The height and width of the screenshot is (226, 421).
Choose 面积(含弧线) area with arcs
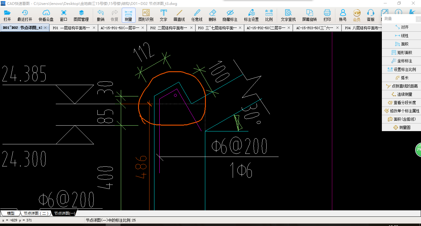pyautogui.click(x=401, y=119)
